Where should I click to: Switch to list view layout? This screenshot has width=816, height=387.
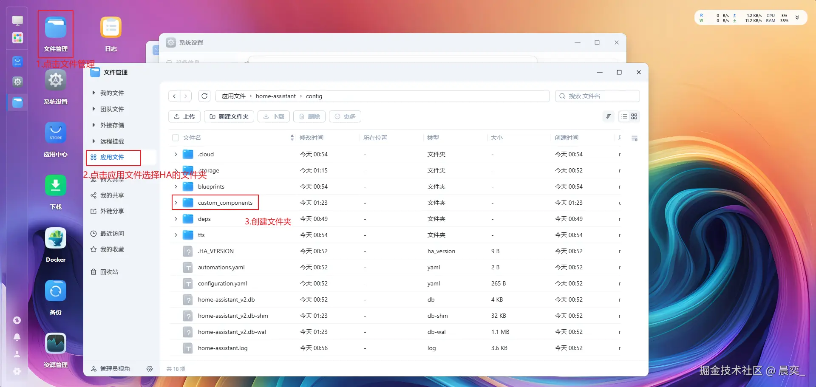pos(624,116)
